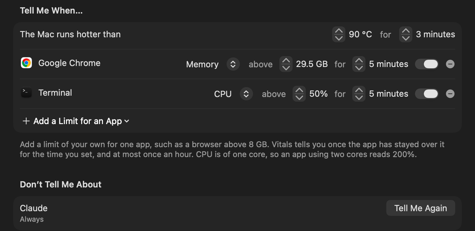Adjust the 3 minutes duration stepper
Viewport: 475px width, 231px height.
pos(406,34)
